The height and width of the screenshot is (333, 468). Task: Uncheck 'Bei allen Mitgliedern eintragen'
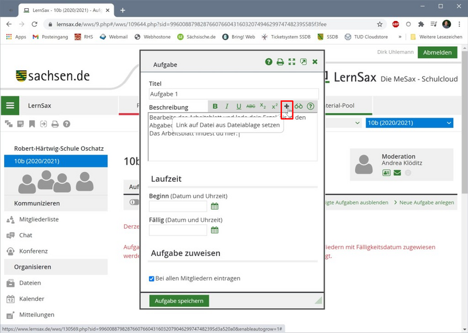[x=152, y=279]
